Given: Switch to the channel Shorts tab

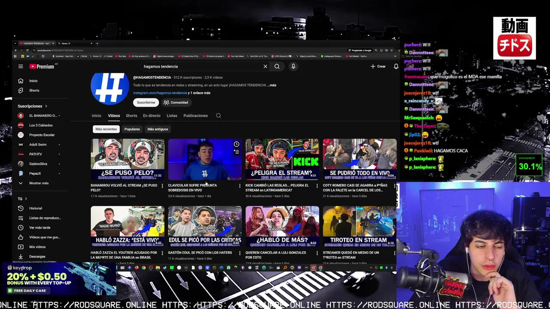Looking at the screenshot, I should tap(131, 115).
